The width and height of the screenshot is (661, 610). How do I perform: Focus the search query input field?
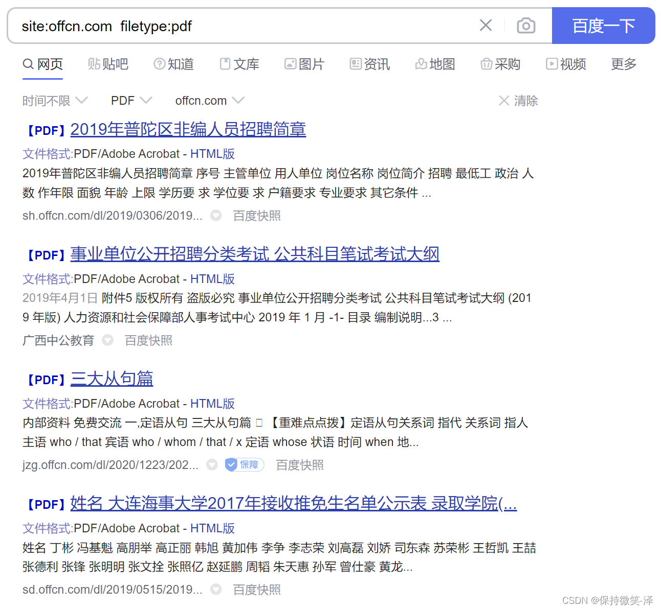tap(246, 26)
